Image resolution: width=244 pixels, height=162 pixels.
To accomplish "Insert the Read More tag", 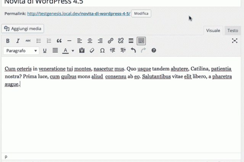I will (131, 41).
